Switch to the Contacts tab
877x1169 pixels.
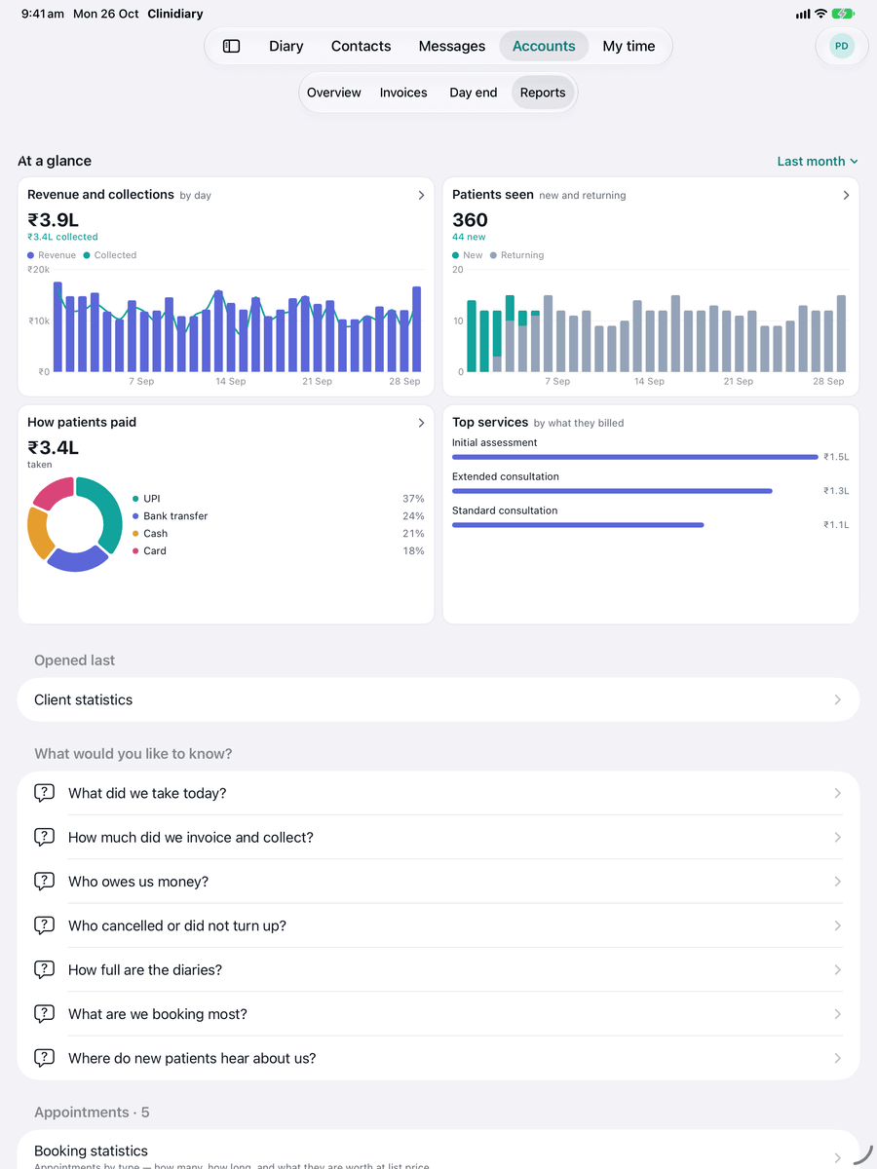tap(361, 46)
